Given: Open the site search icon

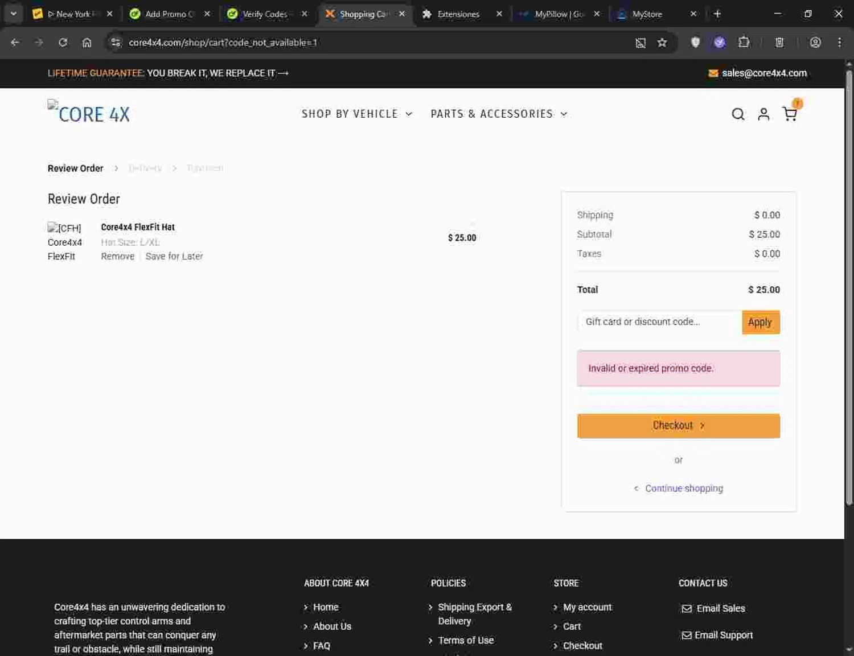Looking at the screenshot, I should [x=738, y=114].
